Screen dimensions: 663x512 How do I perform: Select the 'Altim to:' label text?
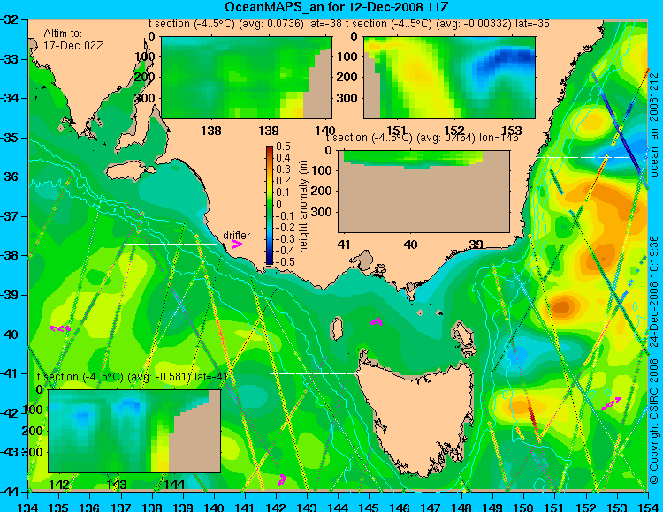click(x=63, y=34)
